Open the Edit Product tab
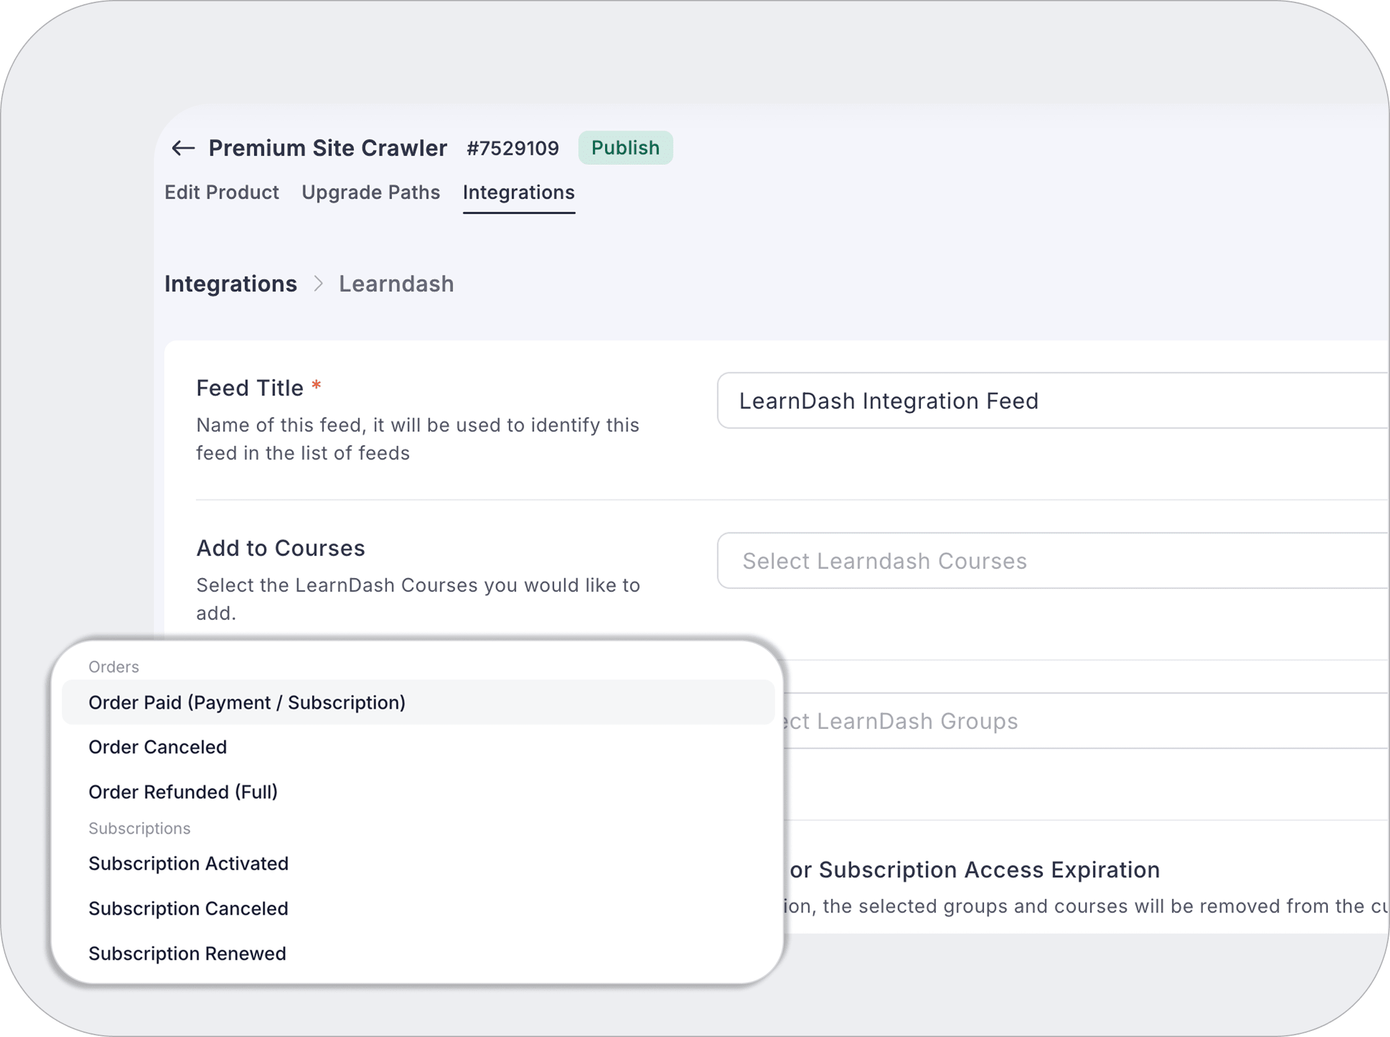1390x1037 pixels. [221, 192]
